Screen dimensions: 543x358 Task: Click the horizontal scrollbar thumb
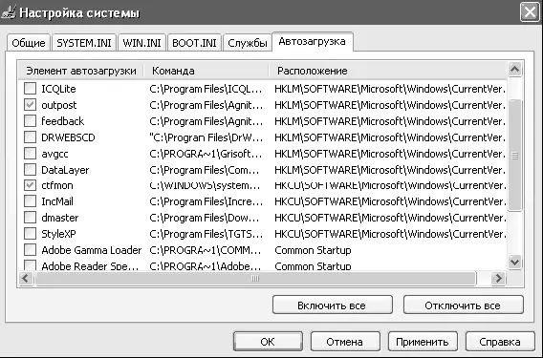point(255,278)
